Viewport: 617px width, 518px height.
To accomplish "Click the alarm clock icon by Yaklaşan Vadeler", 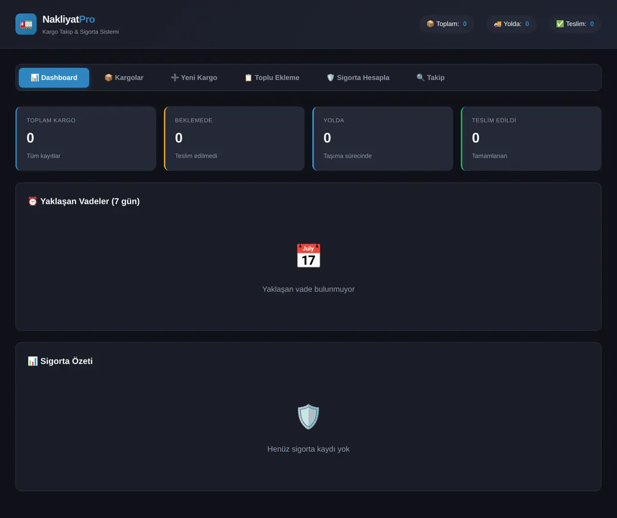I will [x=33, y=201].
